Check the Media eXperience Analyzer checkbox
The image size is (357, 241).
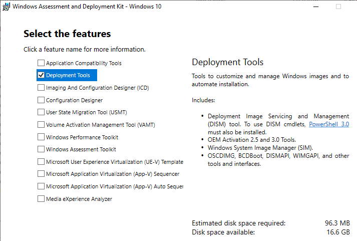click(x=41, y=198)
